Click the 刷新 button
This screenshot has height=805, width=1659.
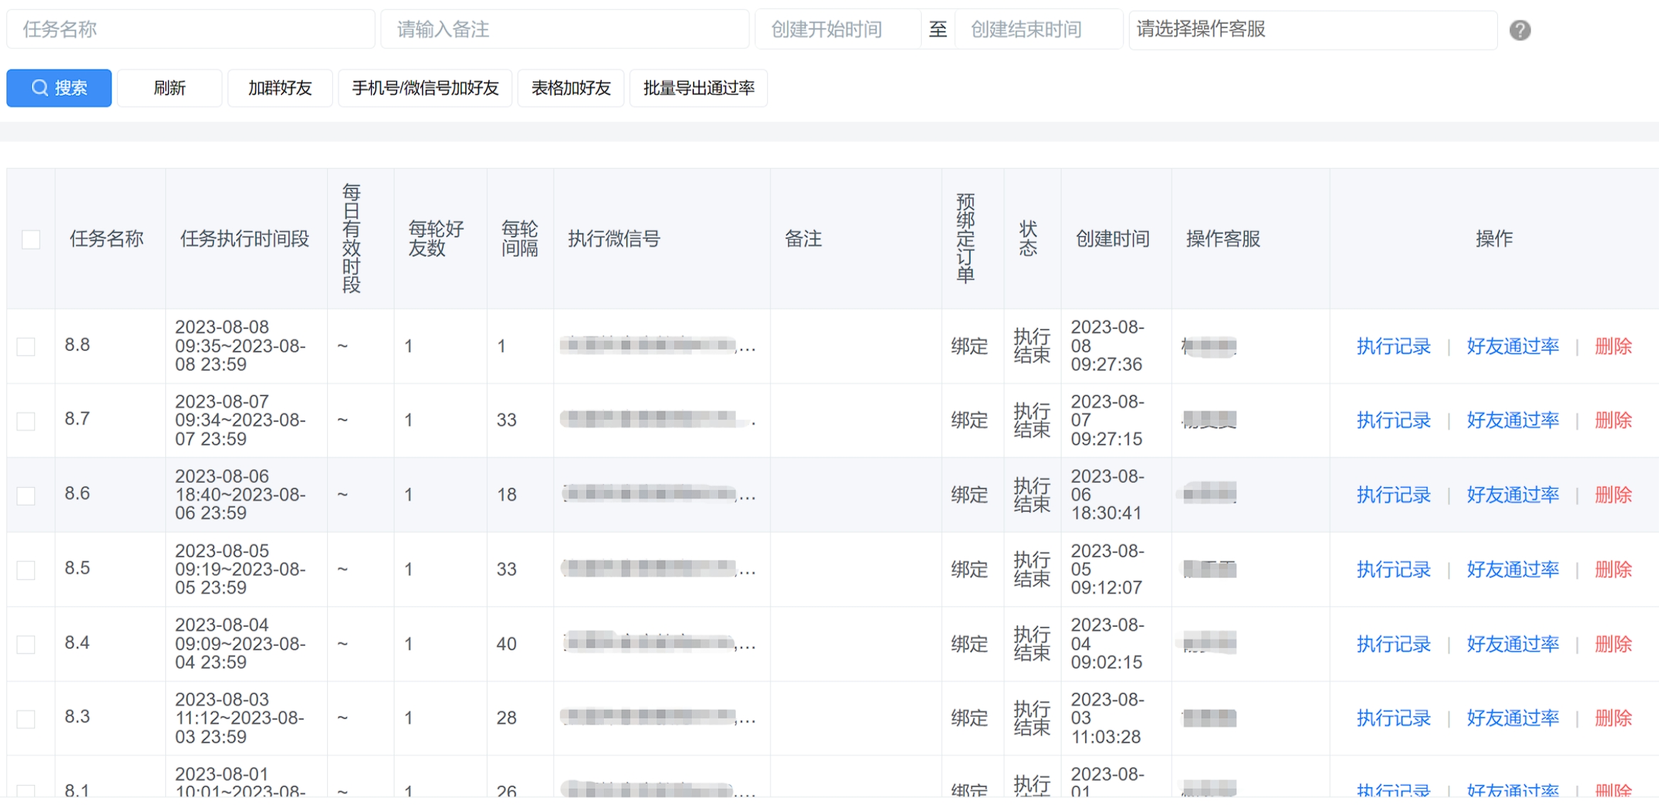[170, 88]
